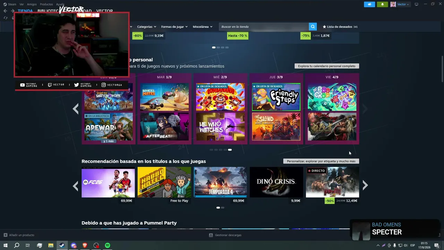Open Brave browser from the taskbar
Screen dimensions: 444x250
[x=85, y=245]
